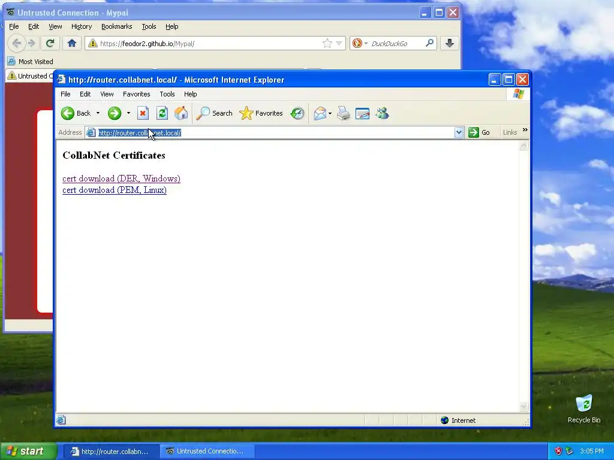Open the Edit menu in Internet Explorer
614x460 pixels.
point(85,94)
